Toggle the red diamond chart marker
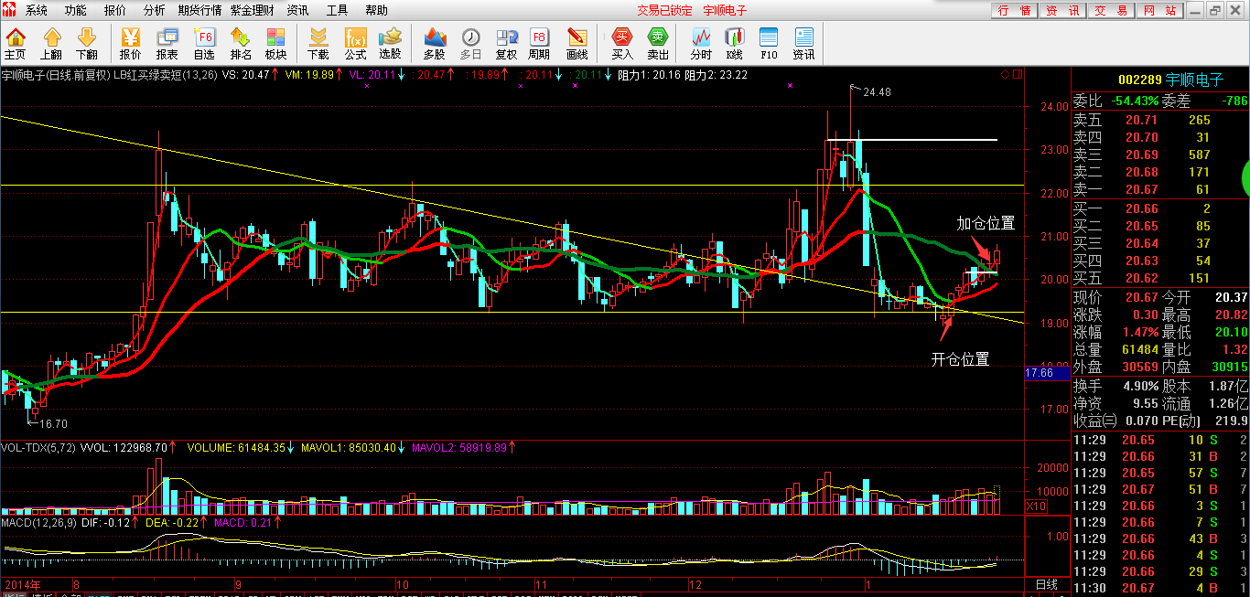1250x597 pixels. [1005, 74]
